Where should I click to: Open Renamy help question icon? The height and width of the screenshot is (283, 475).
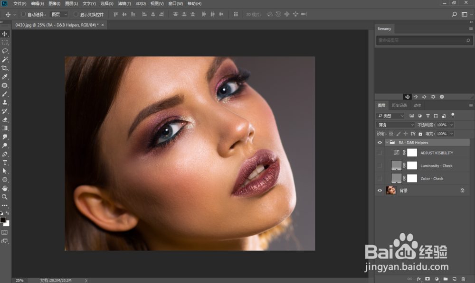[x=442, y=97]
